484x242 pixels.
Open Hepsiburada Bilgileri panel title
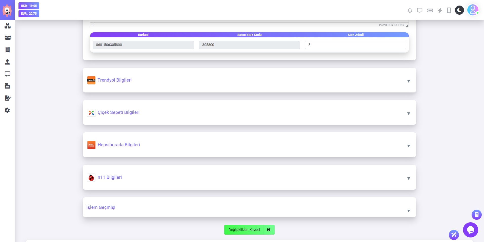click(119, 145)
